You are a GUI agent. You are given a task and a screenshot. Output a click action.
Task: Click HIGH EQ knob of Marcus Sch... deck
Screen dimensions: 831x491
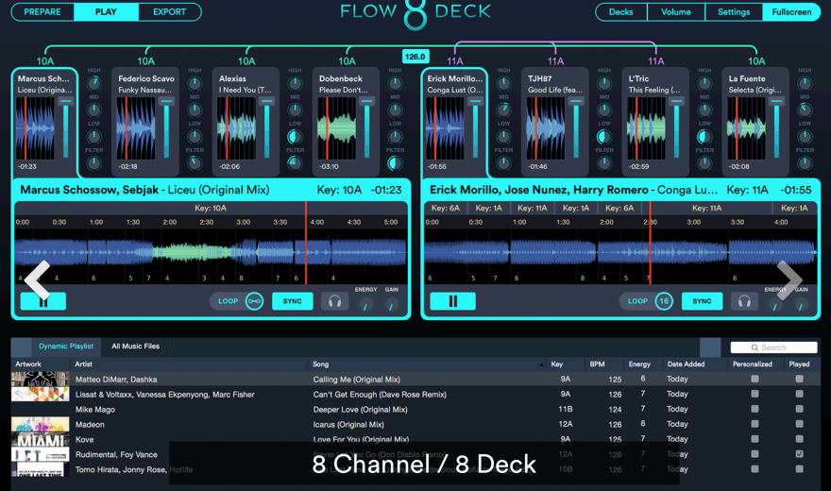click(x=93, y=83)
